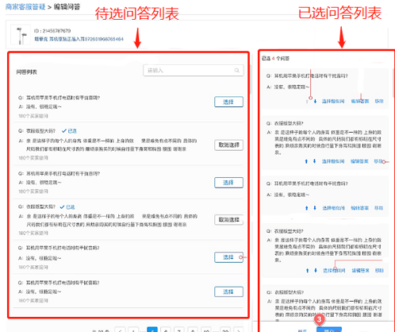Move the first selected Q&A down with its arrow
The height and width of the screenshot is (332, 395).
click(x=315, y=101)
